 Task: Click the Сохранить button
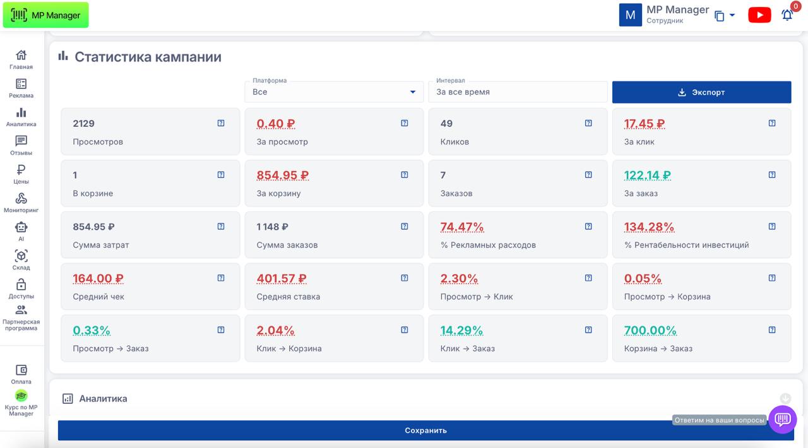tap(425, 430)
